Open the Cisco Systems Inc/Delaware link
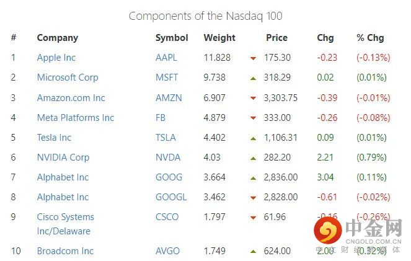Image resolution: width=411 pixels, height=261 pixels. click(66, 223)
